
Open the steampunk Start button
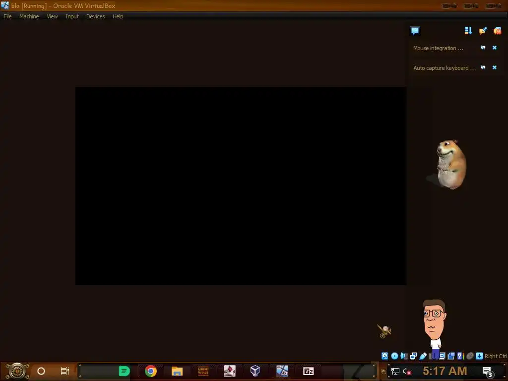[x=17, y=371]
